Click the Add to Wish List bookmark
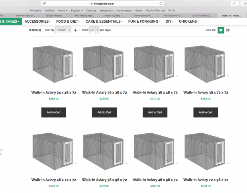The image size is (247, 193). 155,10
